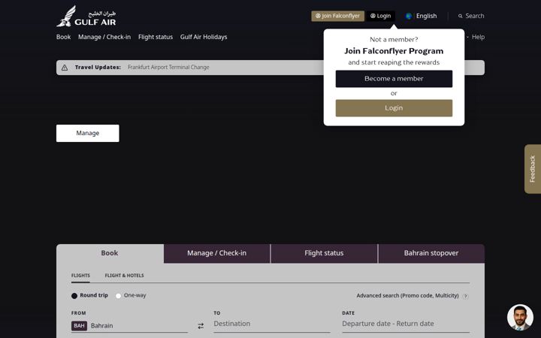The width and height of the screenshot is (541, 338).
Task: Click the Join Falconflyer button
Action: click(x=338, y=16)
